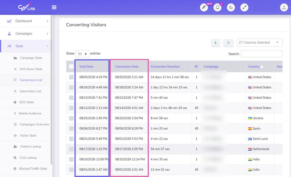Click conversion date 08/20/2026 3:21 AM
The height and width of the screenshot is (177, 291).
129,77
